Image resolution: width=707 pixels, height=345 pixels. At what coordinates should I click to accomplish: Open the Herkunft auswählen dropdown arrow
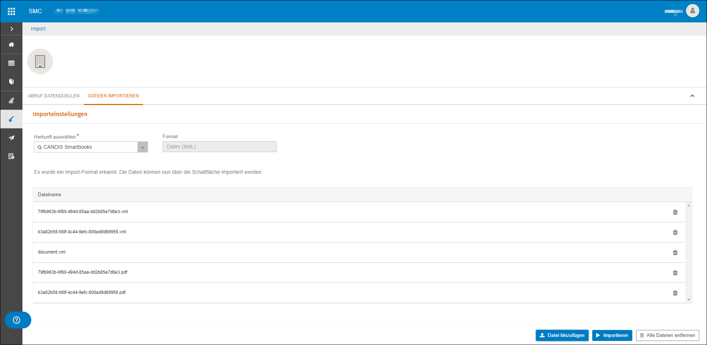pos(143,147)
